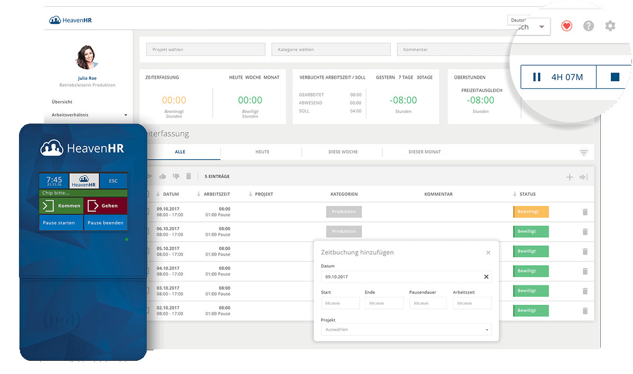Switch to the ALLE tab
Screen dimensions: 633x374
pyautogui.click(x=180, y=152)
